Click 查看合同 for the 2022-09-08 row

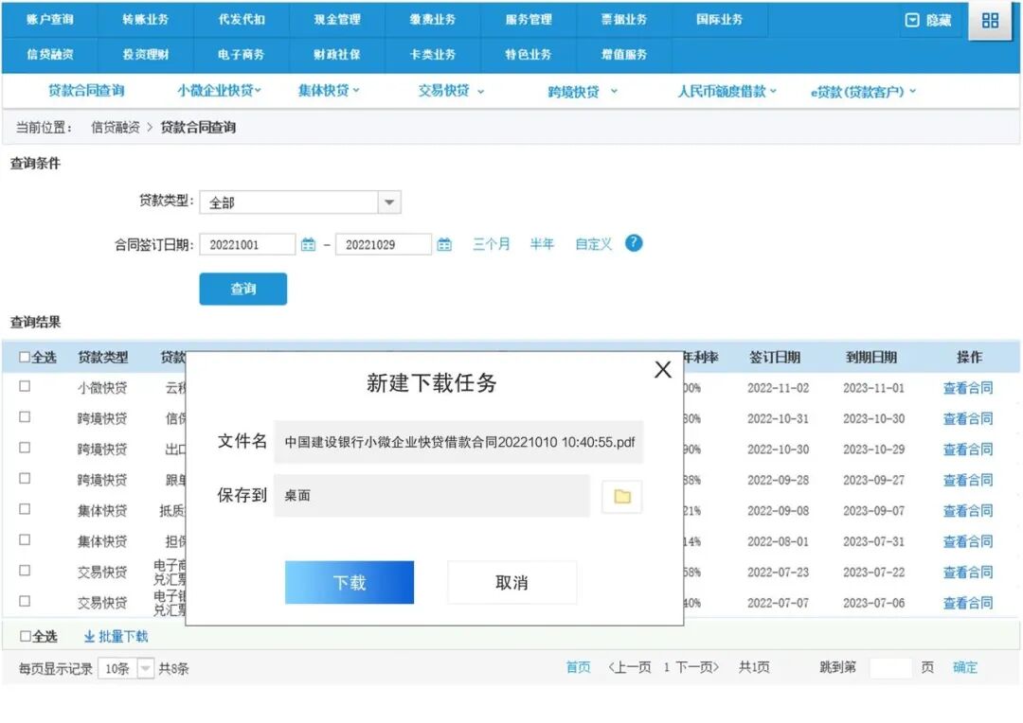(967, 510)
